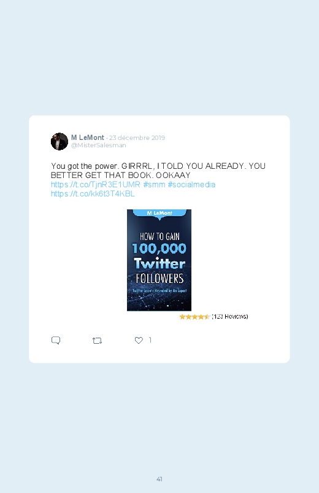
Task: Click the retweet arrows icon
Action: 97,341
